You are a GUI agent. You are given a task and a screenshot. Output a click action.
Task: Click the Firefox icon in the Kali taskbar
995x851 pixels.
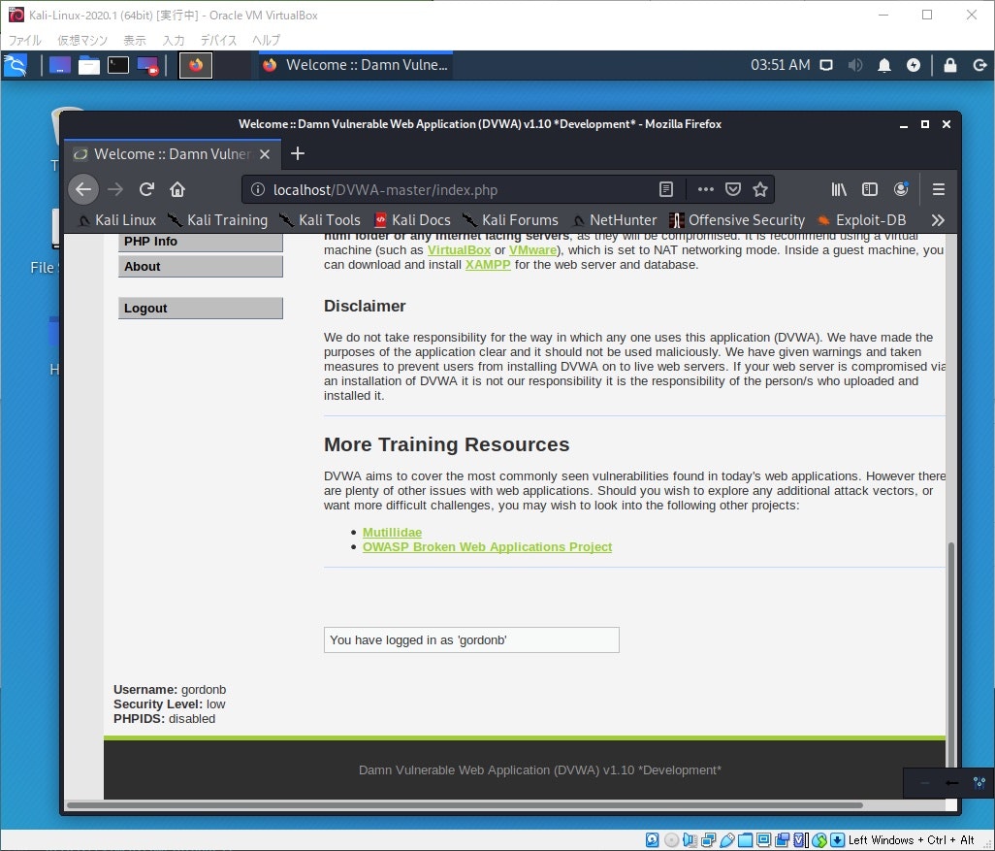click(x=195, y=65)
